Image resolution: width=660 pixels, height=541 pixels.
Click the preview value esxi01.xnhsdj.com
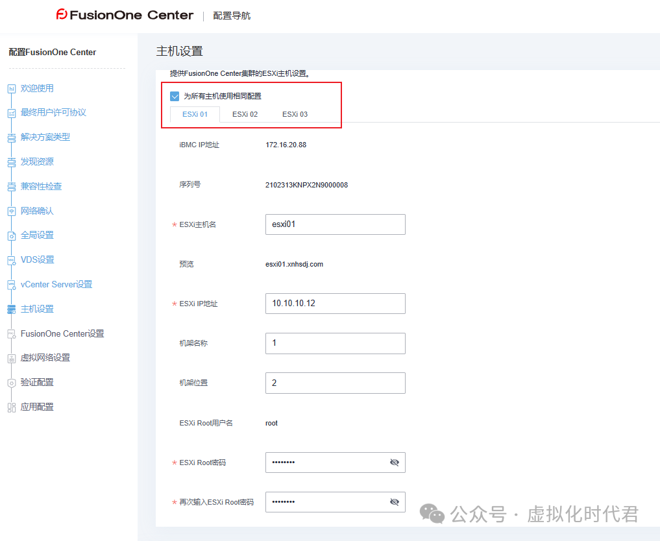tap(294, 264)
